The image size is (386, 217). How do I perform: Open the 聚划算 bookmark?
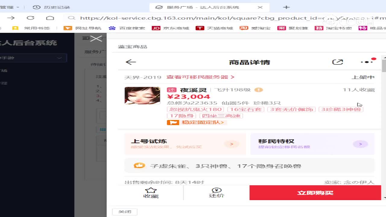tap(293, 28)
